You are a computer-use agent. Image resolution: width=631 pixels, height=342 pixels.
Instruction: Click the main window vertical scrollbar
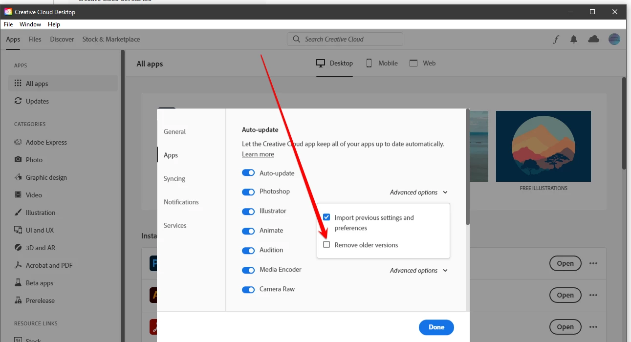point(624,123)
